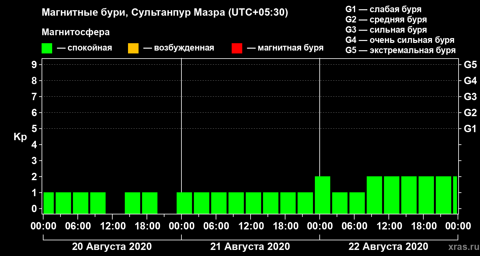Click the G4 label on the right axis
The width and height of the screenshot is (480, 256).
(470, 81)
